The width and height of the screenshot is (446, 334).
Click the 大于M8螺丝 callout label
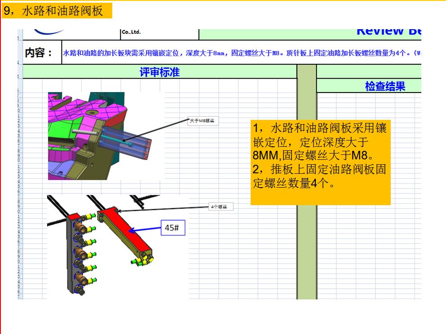pos(203,121)
